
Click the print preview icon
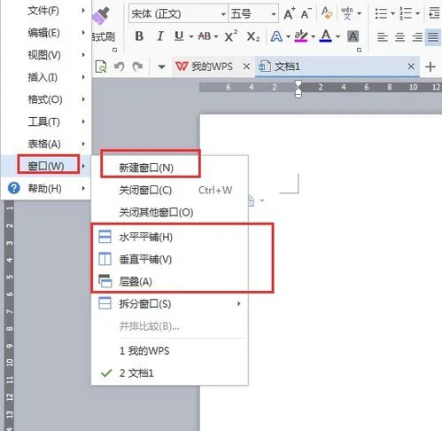point(101,67)
